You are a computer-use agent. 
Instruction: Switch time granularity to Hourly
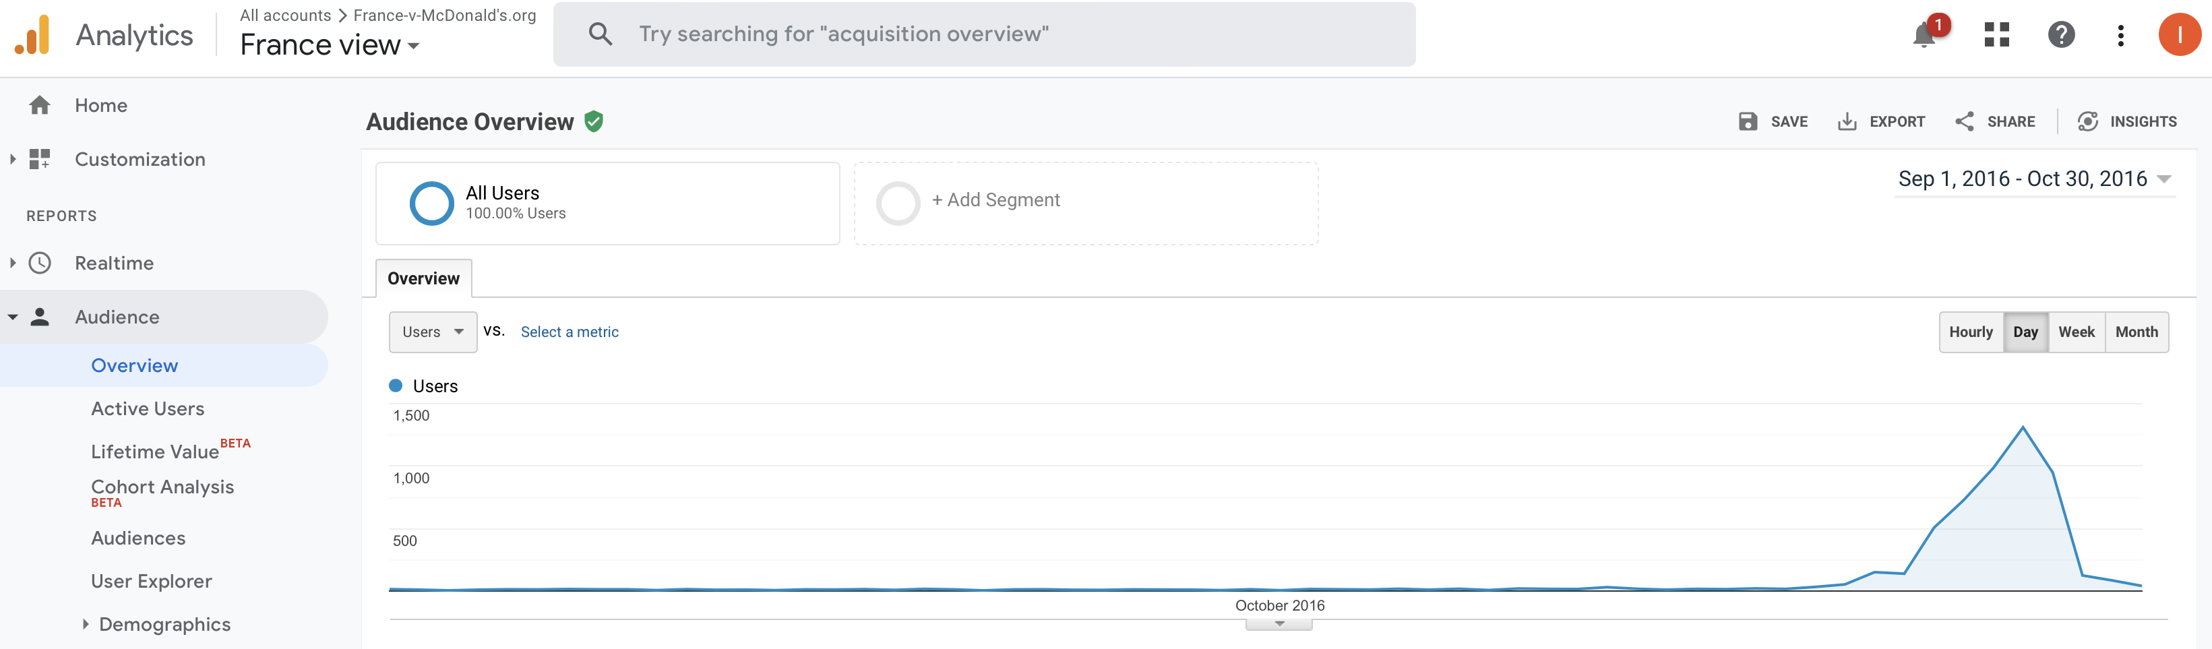coord(1971,332)
